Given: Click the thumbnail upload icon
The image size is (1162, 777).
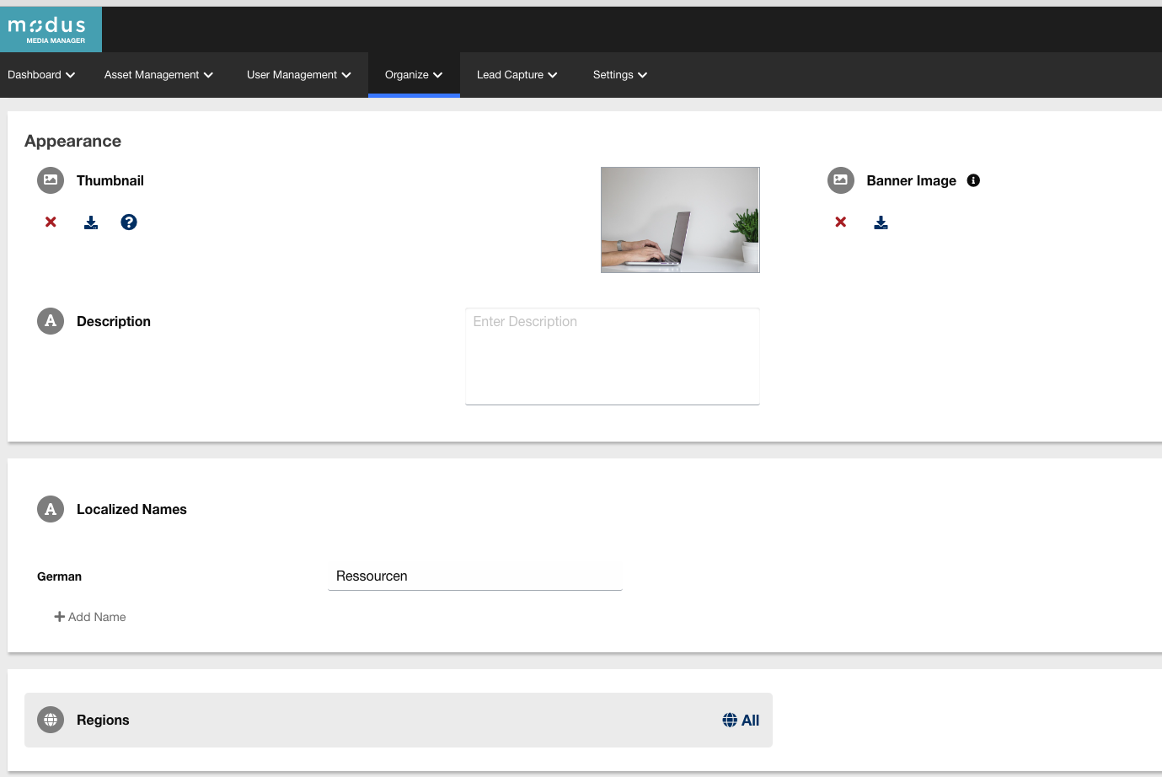Looking at the screenshot, I should point(91,222).
